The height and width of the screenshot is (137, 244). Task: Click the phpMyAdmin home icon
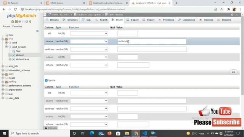[13, 21]
